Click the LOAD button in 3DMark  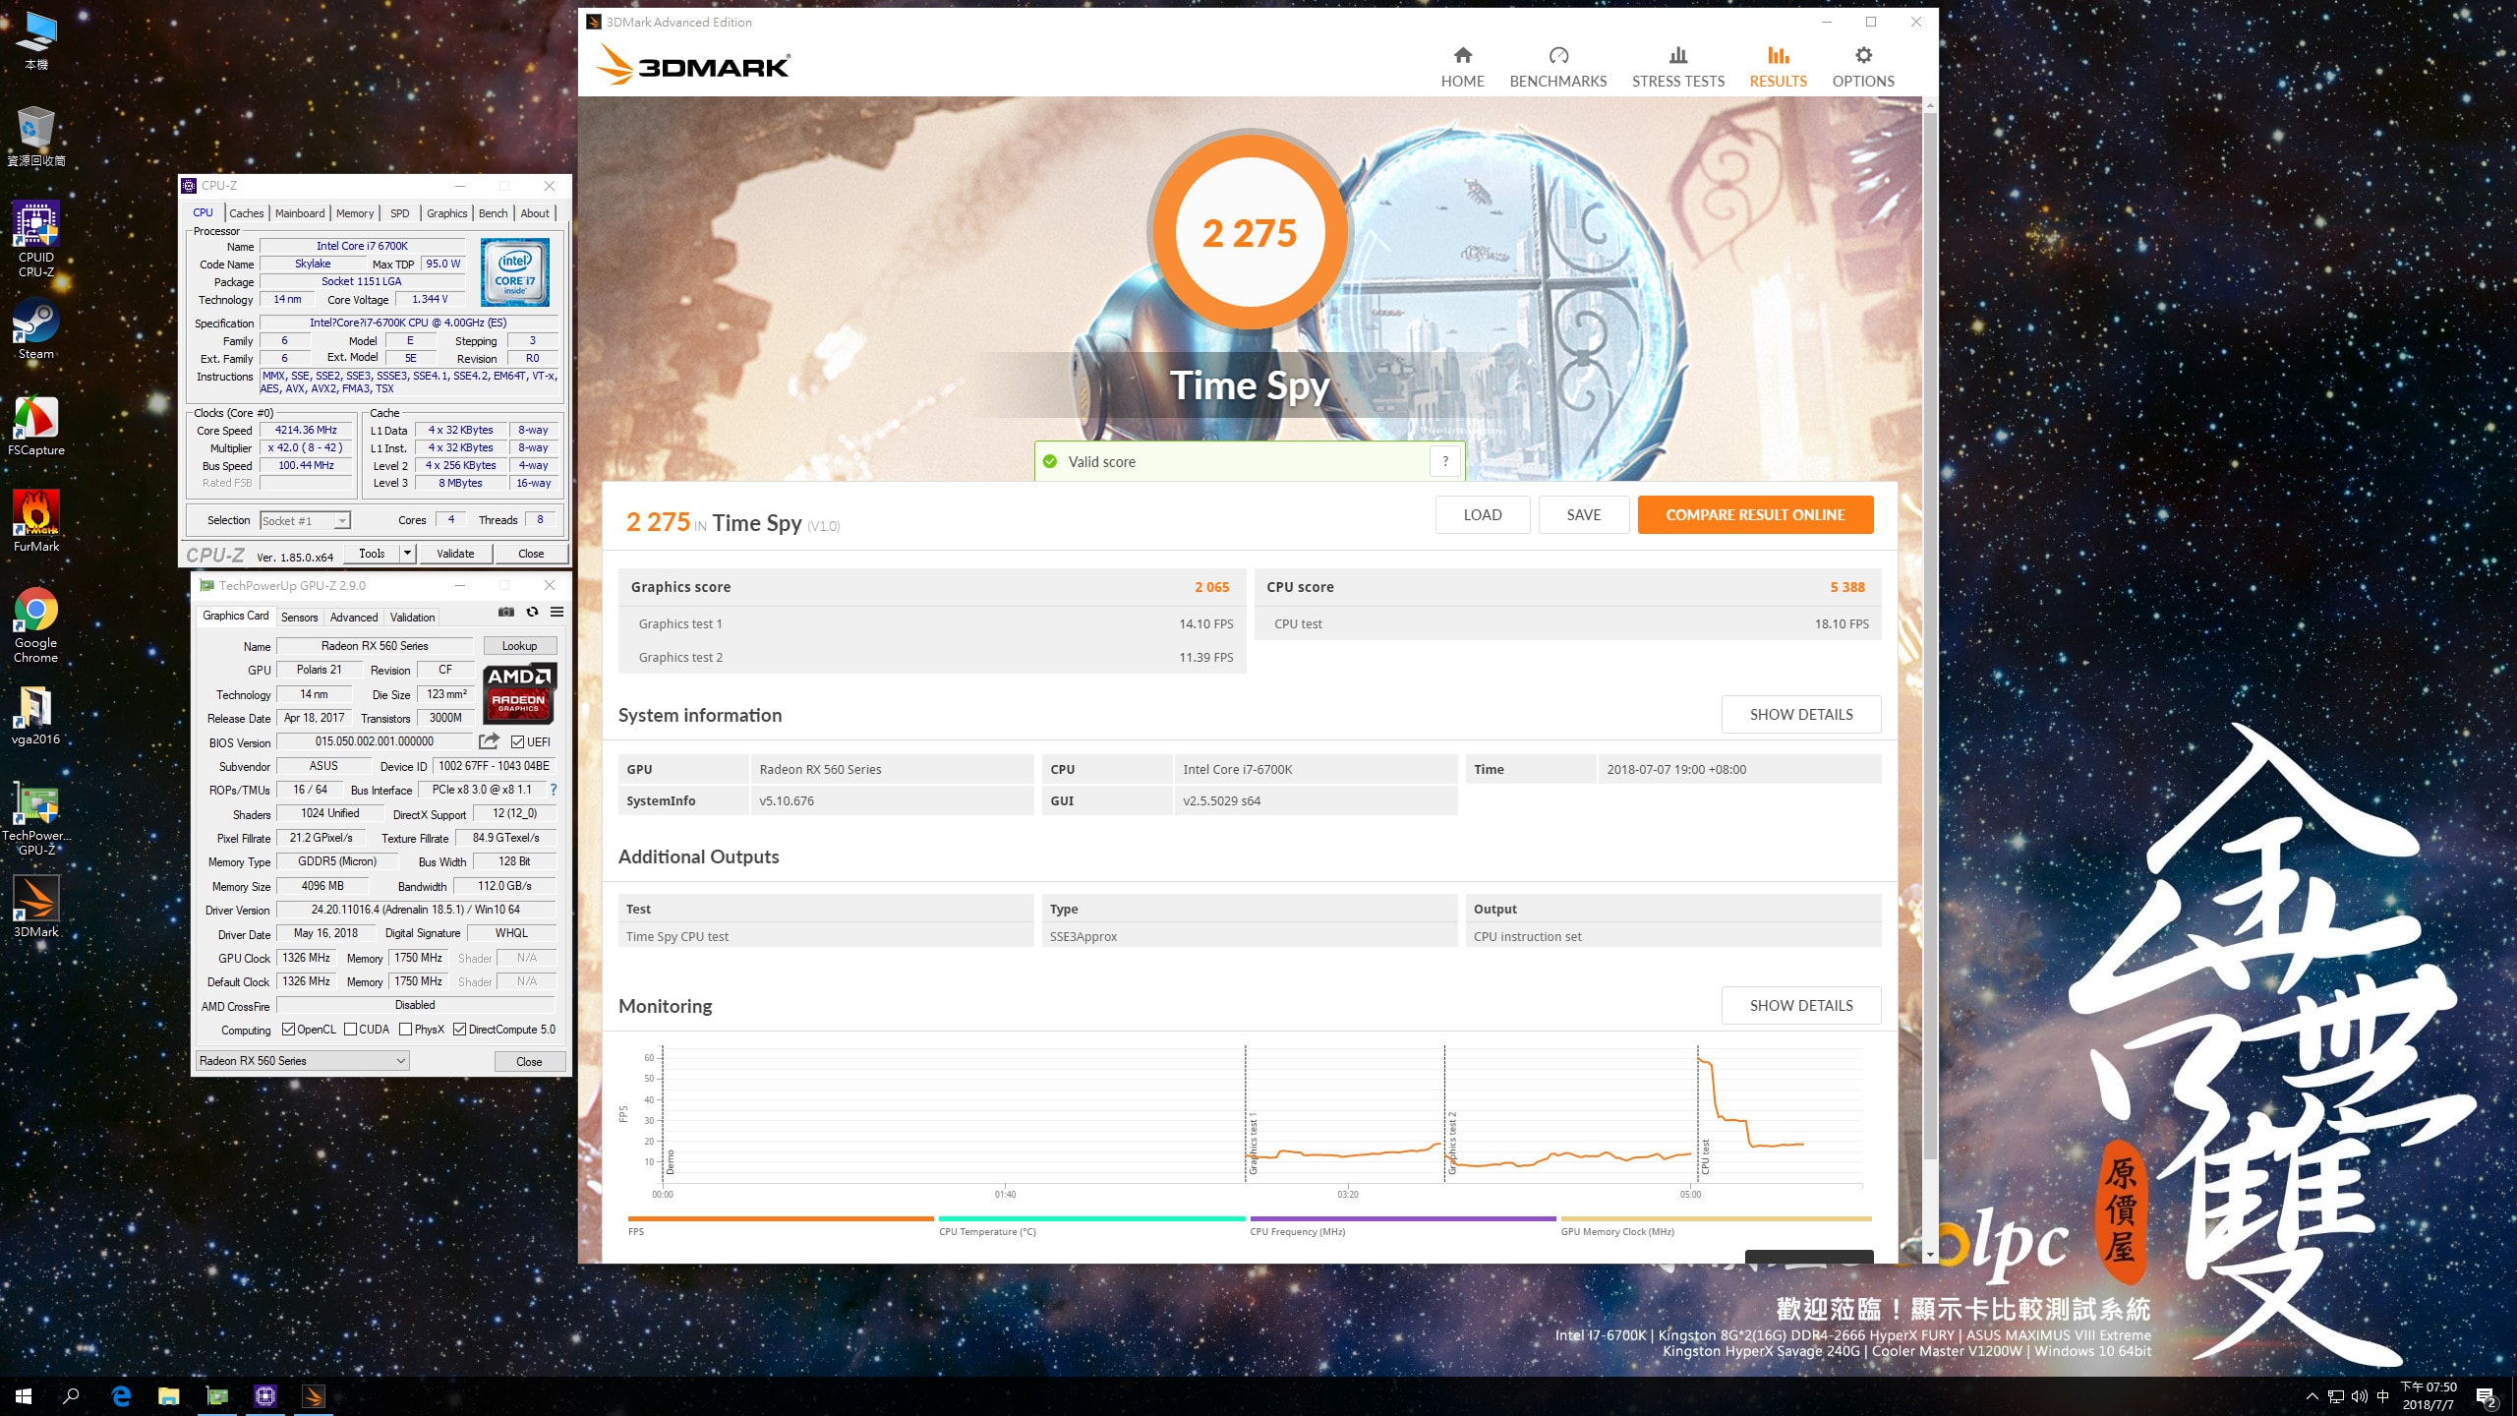coord(1482,514)
